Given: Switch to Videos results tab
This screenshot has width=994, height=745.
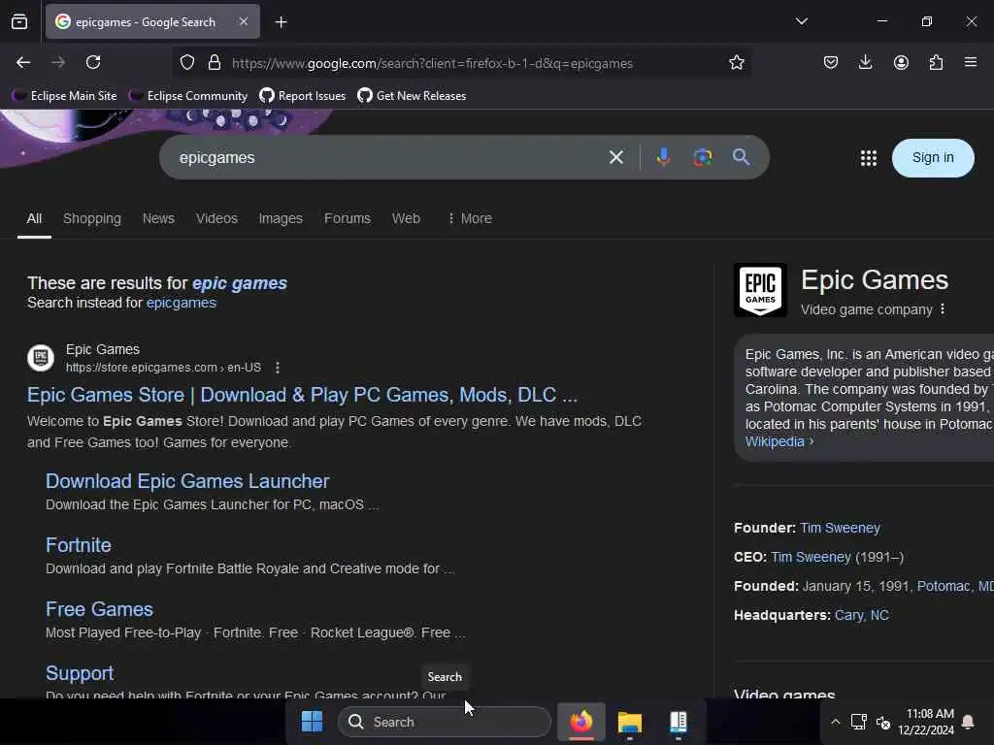Looking at the screenshot, I should [x=216, y=218].
